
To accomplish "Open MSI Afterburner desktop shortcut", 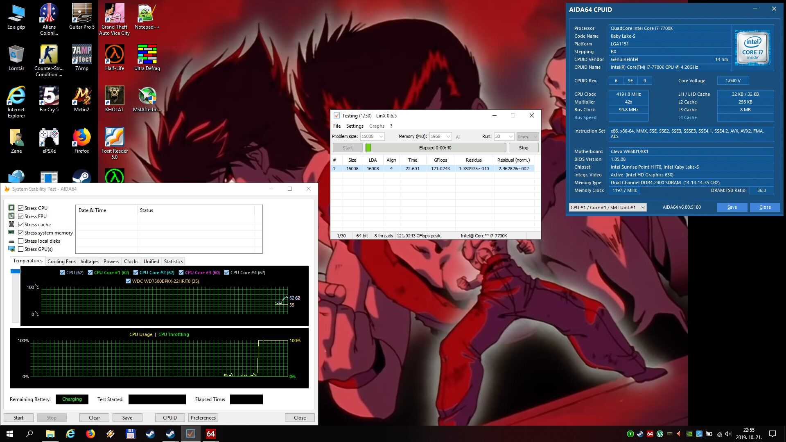I will click(x=147, y=99).
